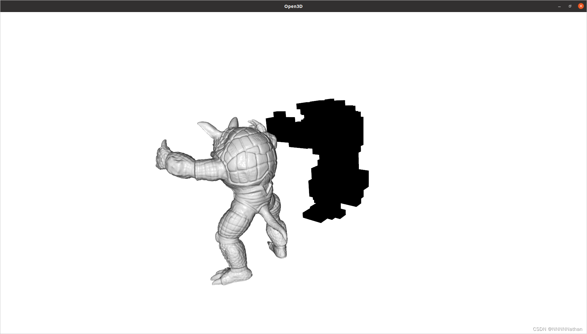The height and width of the screenshot is (334, 587).
Task: Click the Open3D title bar text
Action: (293, 6)
